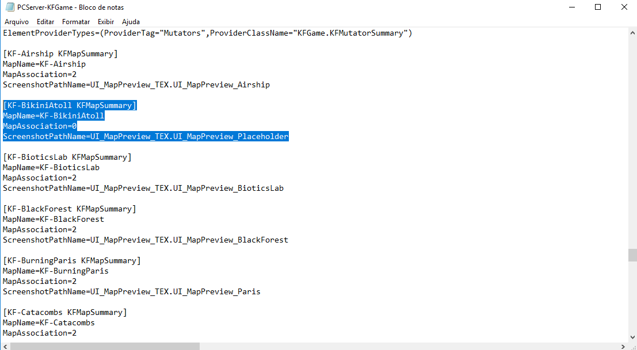The image size is (637, 350).
Task: Click MapAssociation=2 under KF-Airship
Action: [40, 75]
